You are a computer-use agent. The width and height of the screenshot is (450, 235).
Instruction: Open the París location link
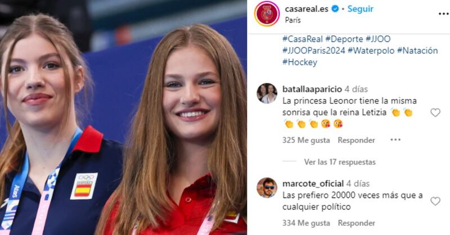pyautogui.click(x=292, y=20)
